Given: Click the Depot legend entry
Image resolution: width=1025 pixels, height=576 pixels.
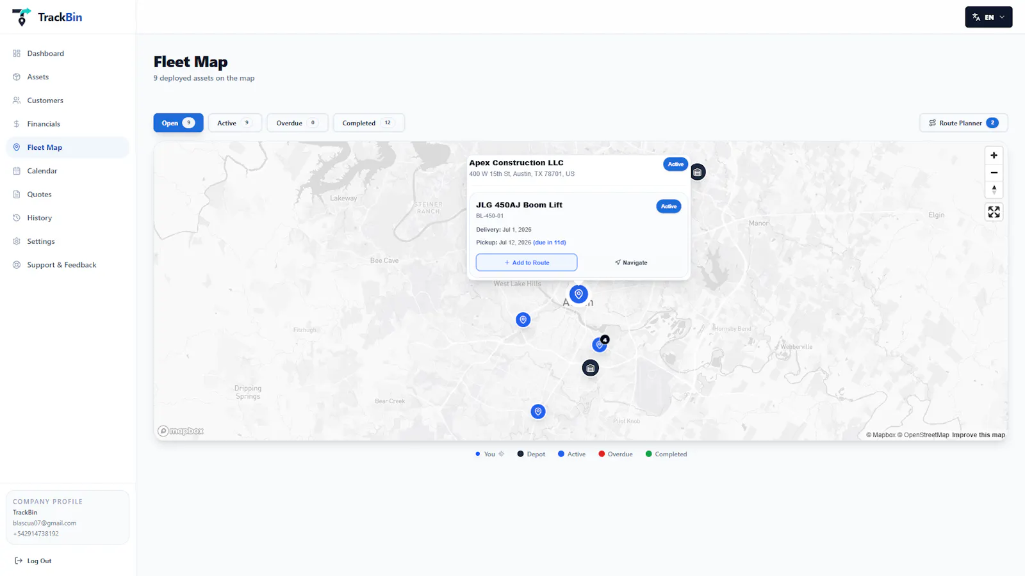Looking at the screenshot, I should coord(531,454).
